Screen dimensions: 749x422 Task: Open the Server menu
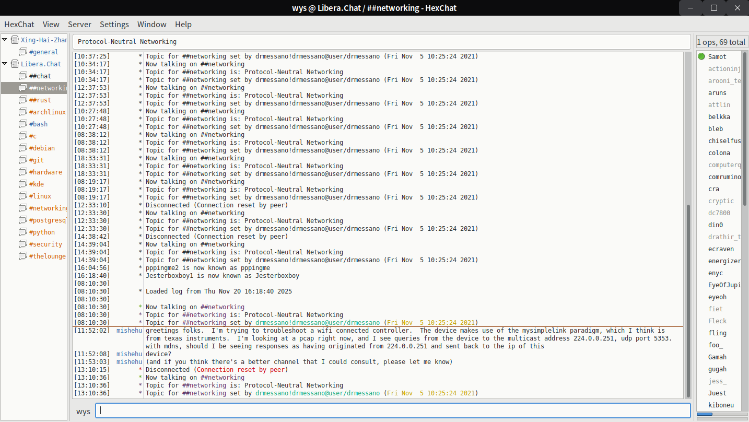[79, 24]
